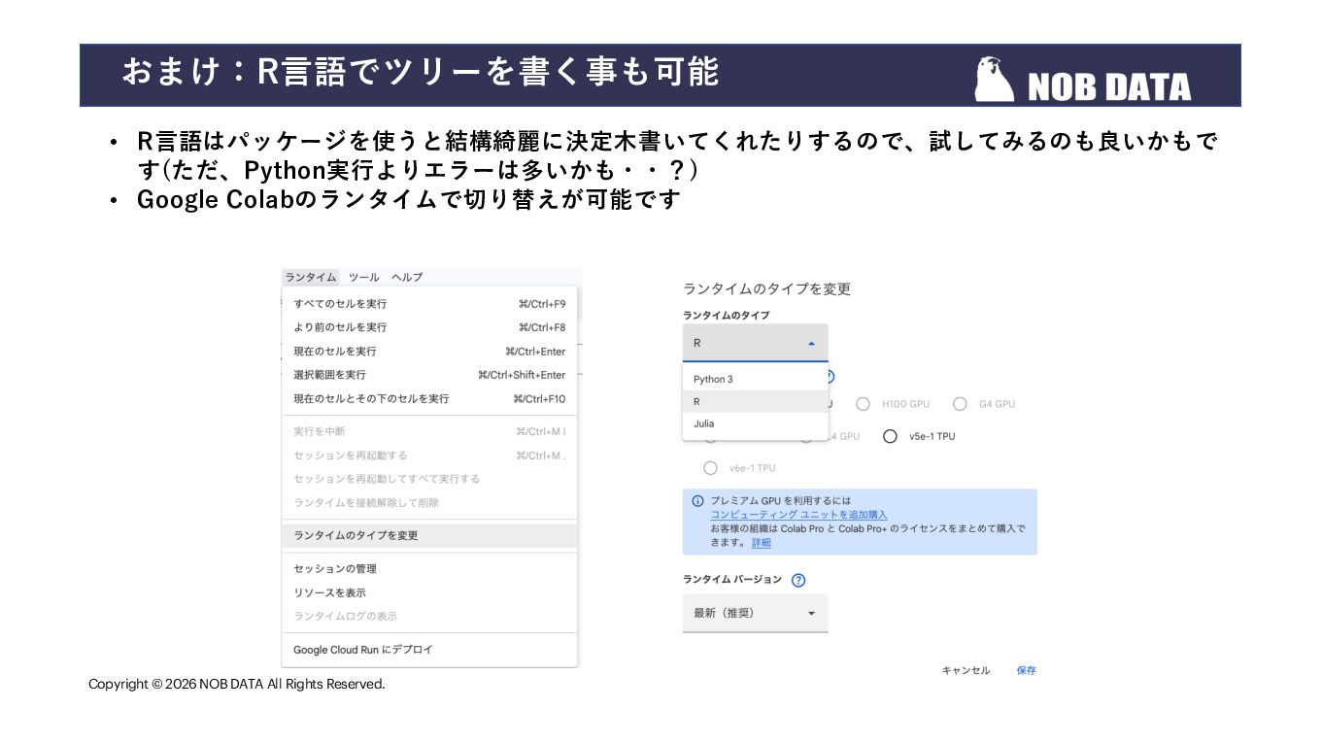Screen dimensions: 1322x743
Task: Choose Python 3 from the runtime list
Action: coord(755,379)
